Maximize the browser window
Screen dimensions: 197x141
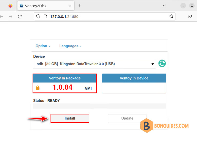click(192, 6)
